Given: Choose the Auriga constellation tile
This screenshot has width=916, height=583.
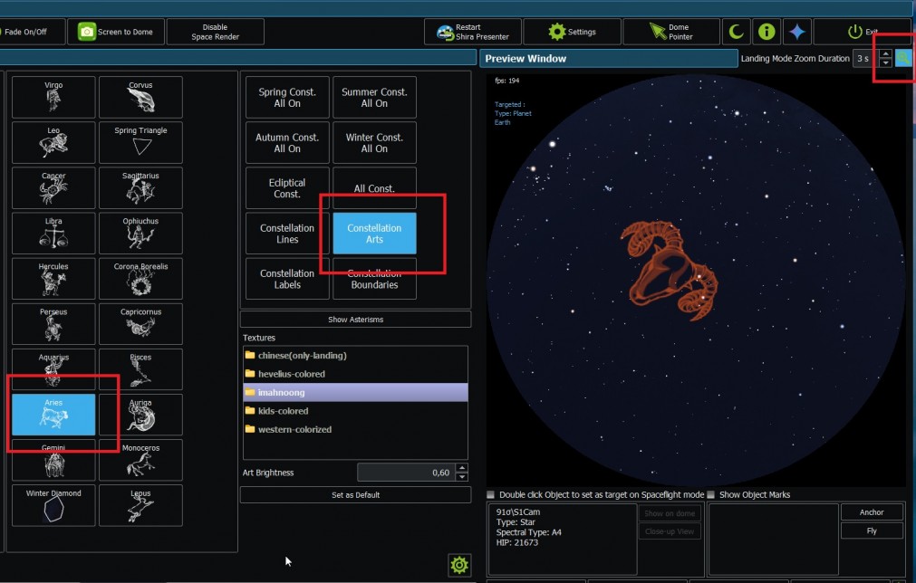Looking at the screenshot, I should (x=140, y=415).
